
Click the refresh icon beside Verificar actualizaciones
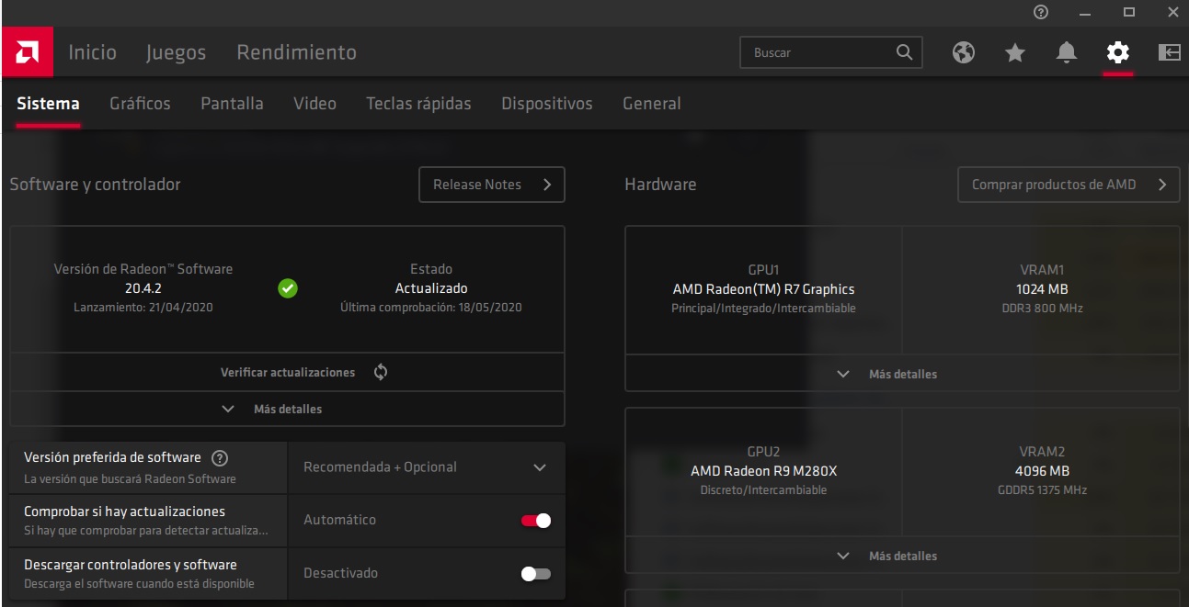[381, 372]
